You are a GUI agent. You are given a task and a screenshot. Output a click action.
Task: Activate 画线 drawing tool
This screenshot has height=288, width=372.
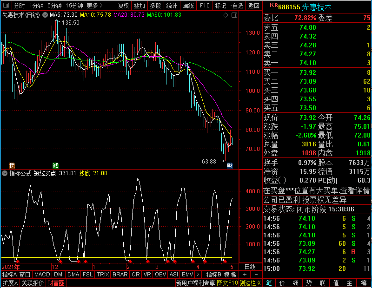pyautogui.click(x=188, y=6)
